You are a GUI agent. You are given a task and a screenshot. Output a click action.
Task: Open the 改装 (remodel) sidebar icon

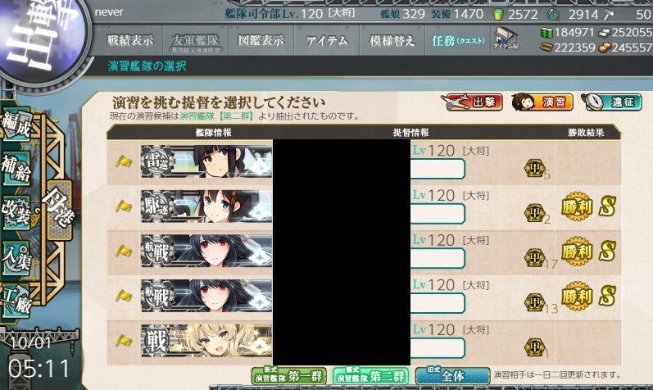16,212
